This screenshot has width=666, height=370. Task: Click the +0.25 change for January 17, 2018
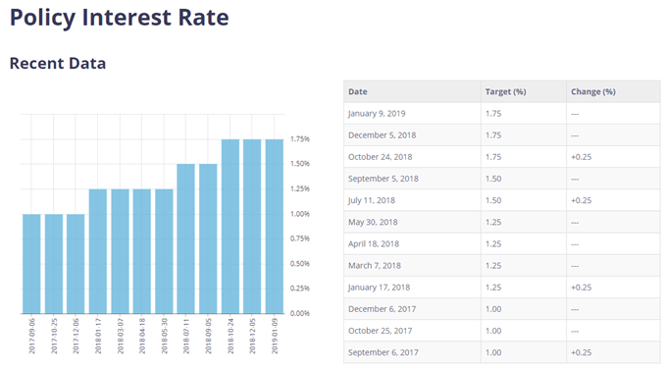click(581, 288)
